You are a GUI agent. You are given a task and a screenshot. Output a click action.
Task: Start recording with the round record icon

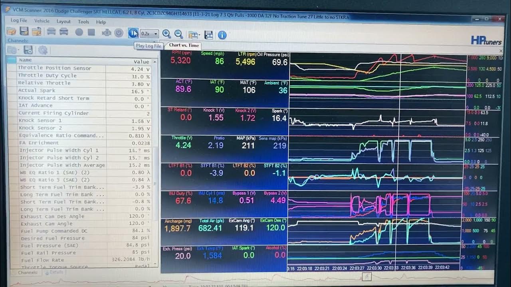79,32
